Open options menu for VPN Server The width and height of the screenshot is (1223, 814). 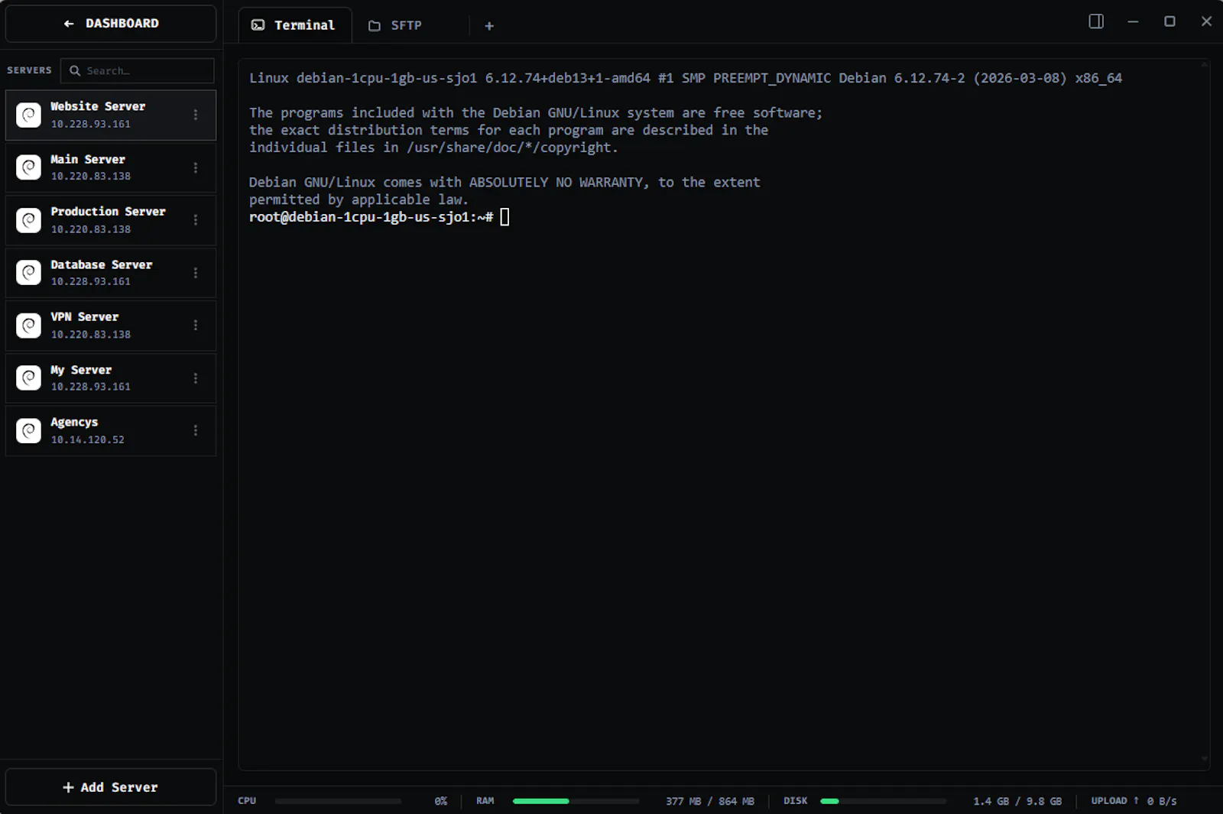point(196,326)
